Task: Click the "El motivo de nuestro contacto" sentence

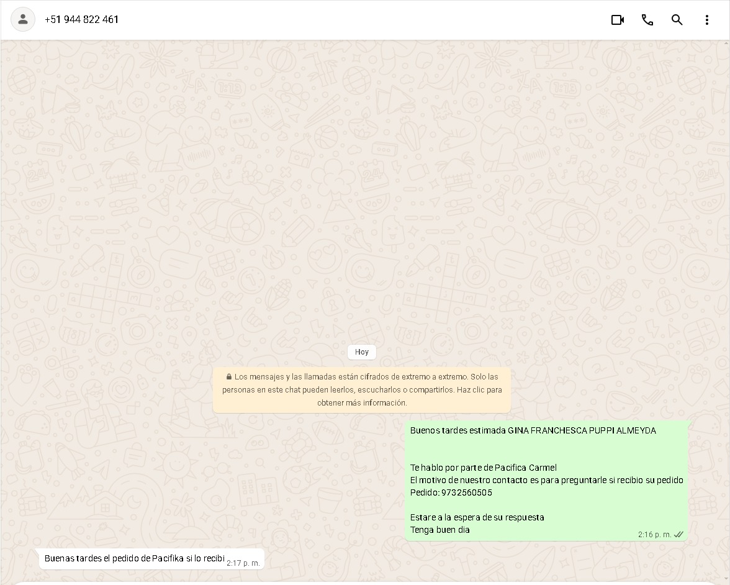Action: point(546,480)
